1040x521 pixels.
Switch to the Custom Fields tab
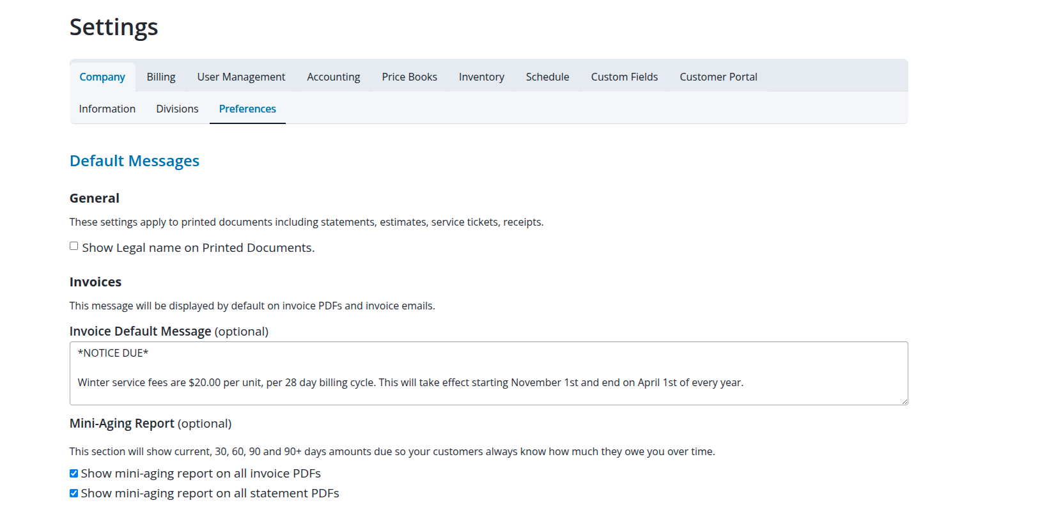(624, 77)
